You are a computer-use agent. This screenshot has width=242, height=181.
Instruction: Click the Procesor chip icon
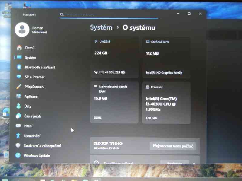tap(147, 87)
